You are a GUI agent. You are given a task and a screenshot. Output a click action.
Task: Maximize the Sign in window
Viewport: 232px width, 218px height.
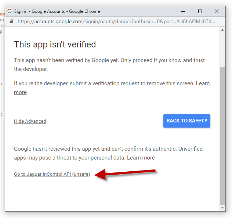[x=200, y=11]
